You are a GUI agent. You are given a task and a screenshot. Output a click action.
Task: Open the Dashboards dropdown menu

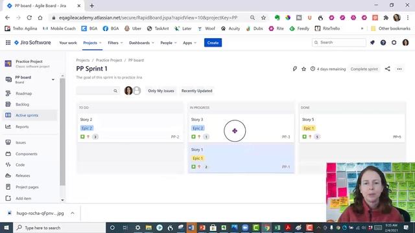tap(141, 43)
